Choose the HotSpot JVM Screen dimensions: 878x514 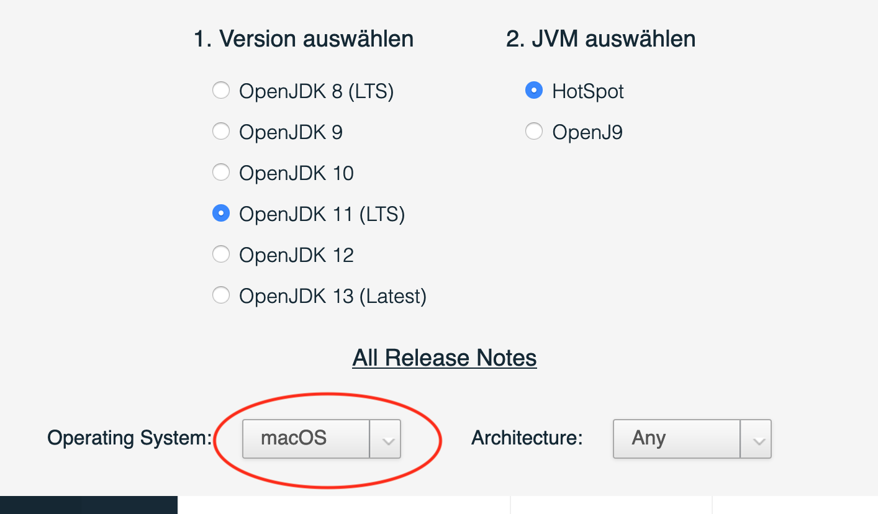coord(534,91)
